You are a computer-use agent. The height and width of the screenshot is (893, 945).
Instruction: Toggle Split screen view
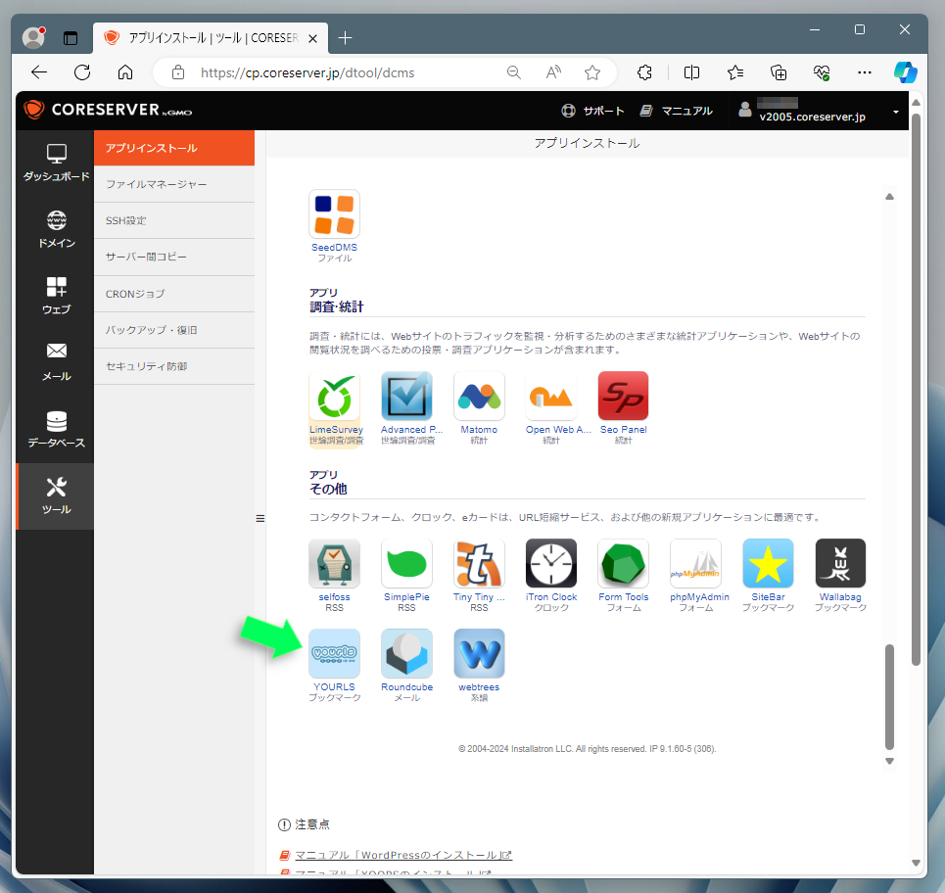tap(692, 72)
